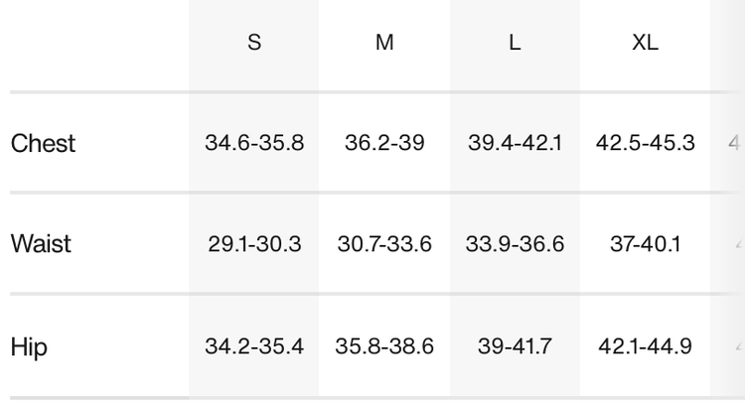Click chest measurement 34.6-35.8 for size S
The image size is (745, 409).
[x=254, y=143]
